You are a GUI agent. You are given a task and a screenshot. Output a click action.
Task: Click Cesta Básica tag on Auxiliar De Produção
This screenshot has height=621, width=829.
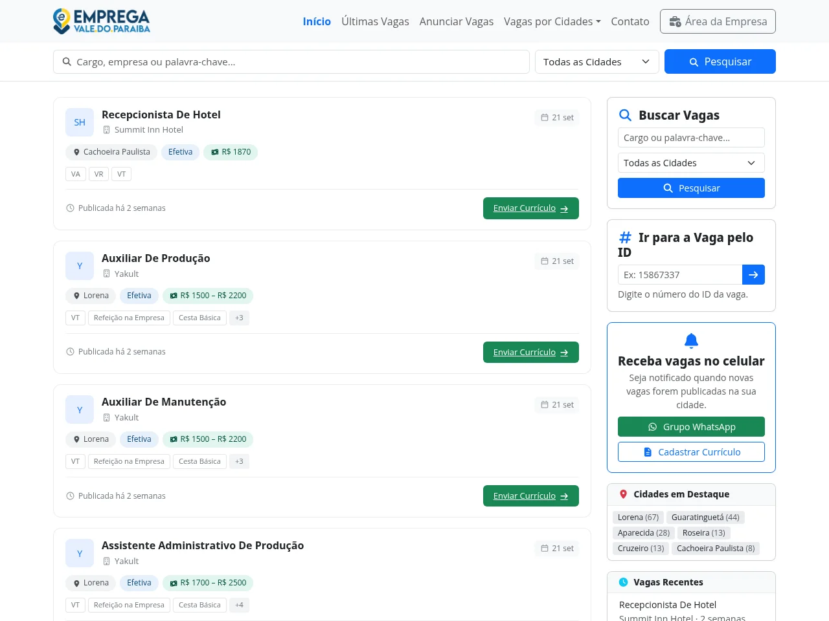(x=199, y=318)
